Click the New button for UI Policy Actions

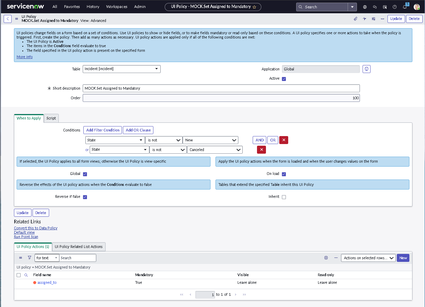[x=403, y=258]
